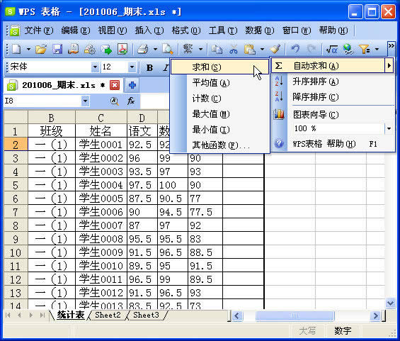The width and height of the screenshot is (400, 341).
Task: Open a file with folder icon
Action: (41, 49)
